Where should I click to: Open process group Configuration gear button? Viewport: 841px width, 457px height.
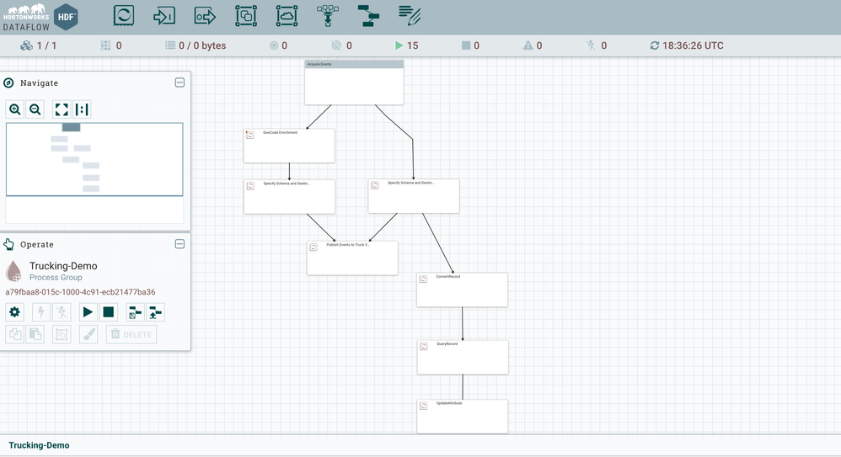click(14, 311)
